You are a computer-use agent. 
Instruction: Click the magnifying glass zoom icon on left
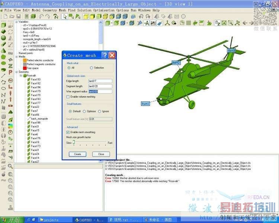pyautogui.click(x=10, y=166)
